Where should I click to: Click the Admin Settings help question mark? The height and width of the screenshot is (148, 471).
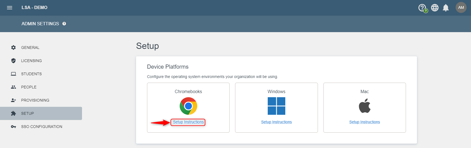coord(64,24)
